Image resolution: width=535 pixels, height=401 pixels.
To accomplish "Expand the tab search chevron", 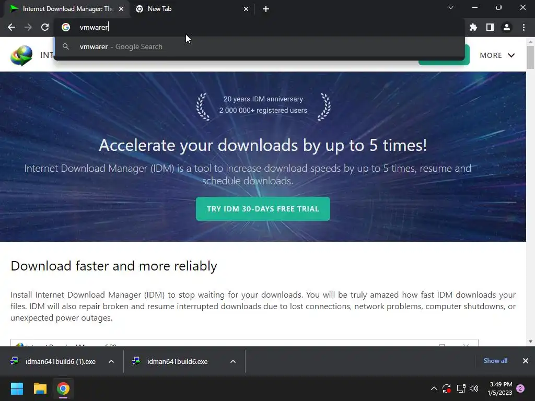I will pos(451,7).
